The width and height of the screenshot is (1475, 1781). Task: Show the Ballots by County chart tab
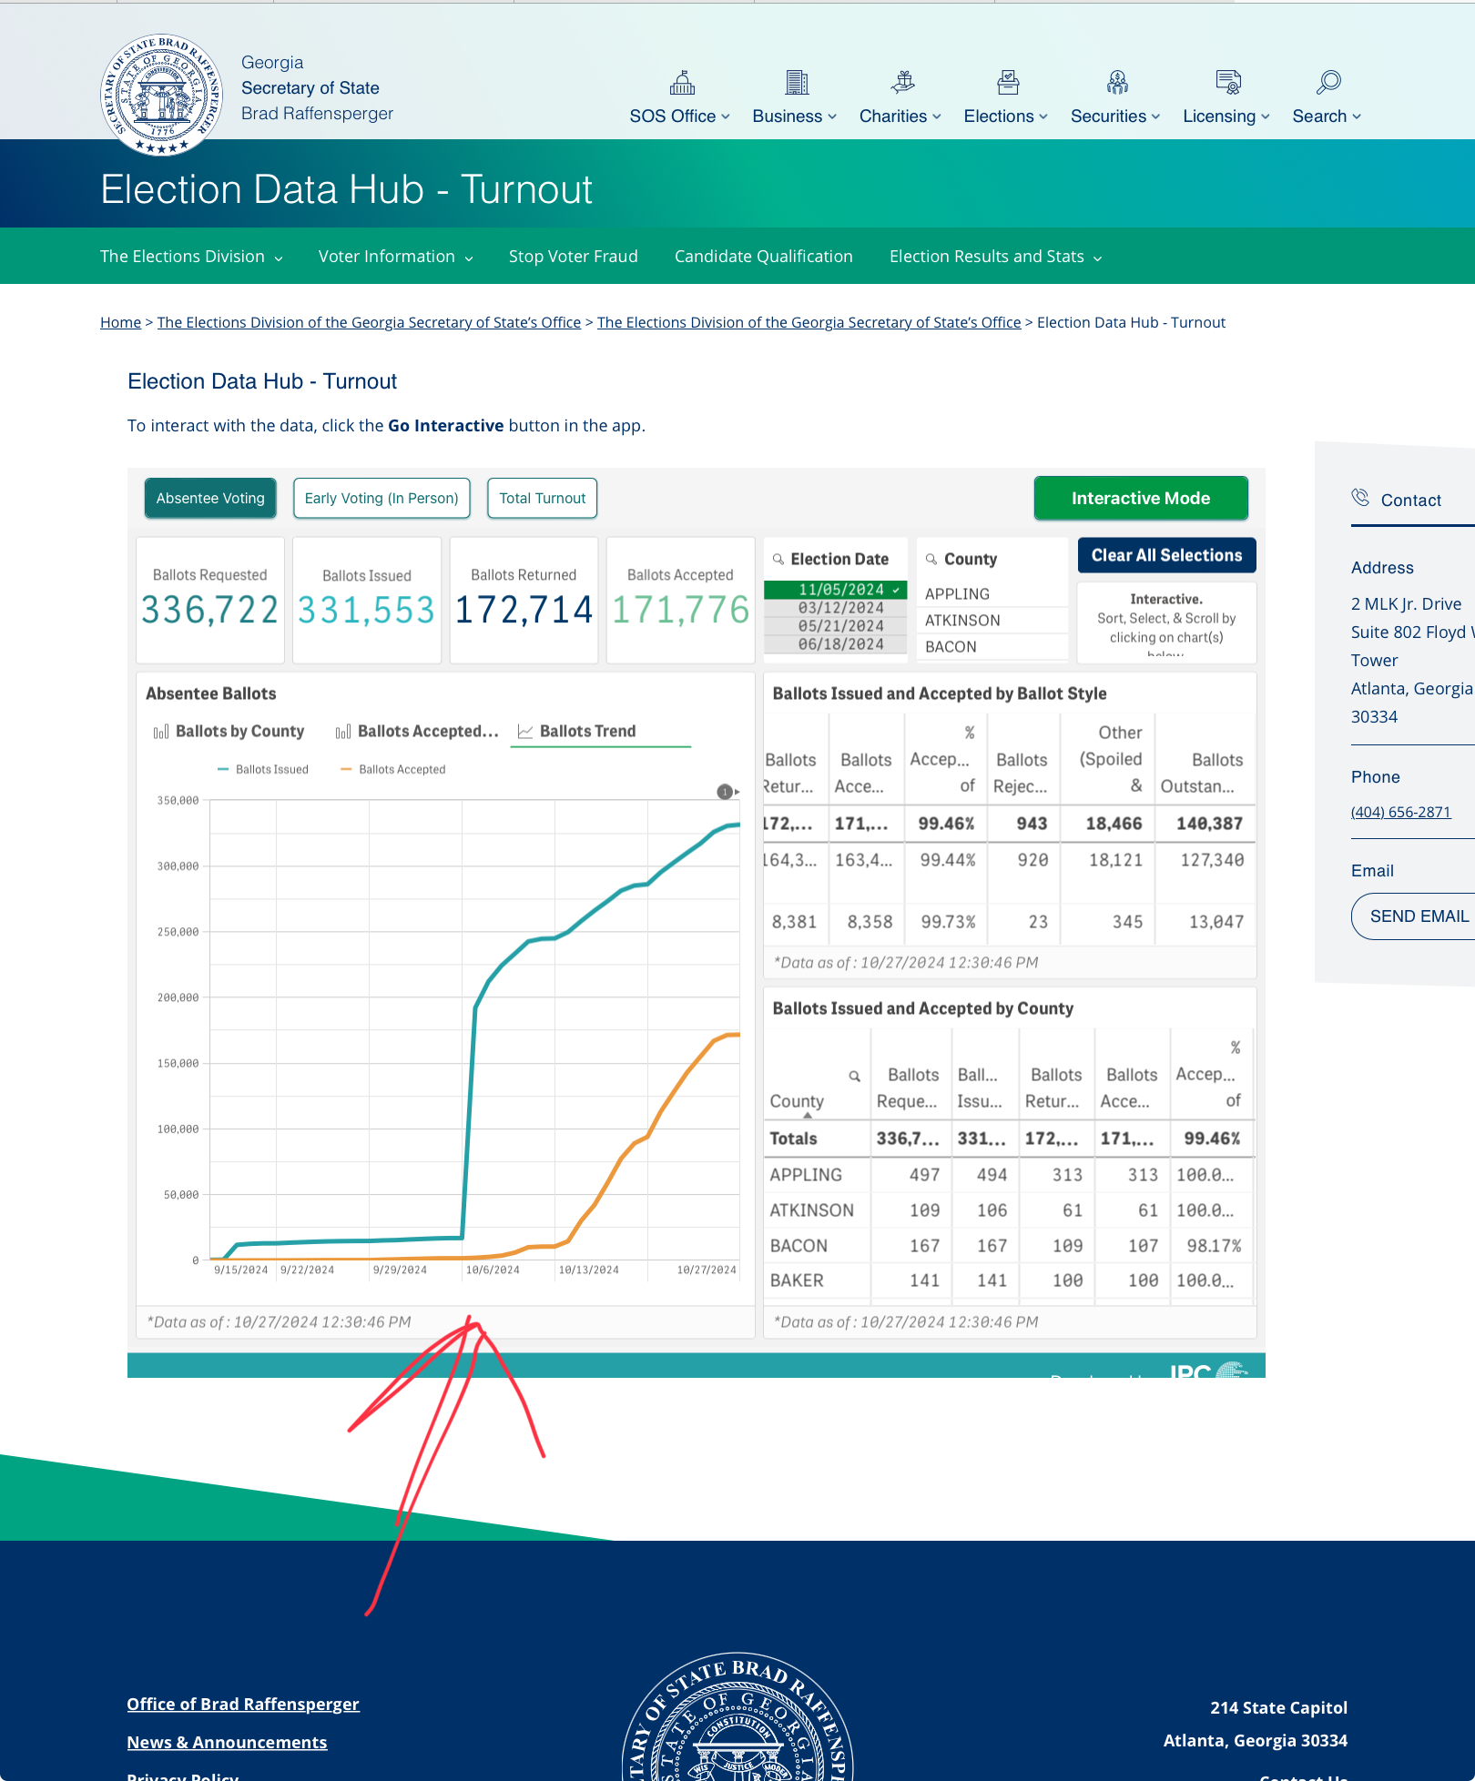coord(229,732)
